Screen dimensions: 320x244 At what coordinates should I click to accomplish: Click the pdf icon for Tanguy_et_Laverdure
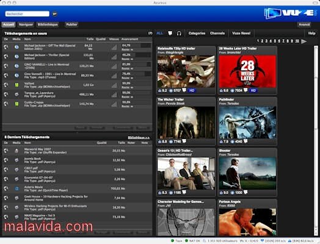(16, 94)
